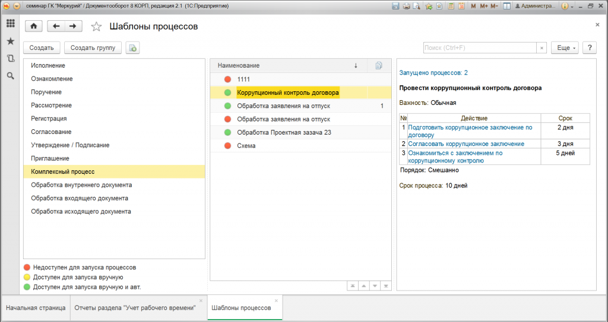Viewport: 608px width, 322px height.
Task: Open the Еще dropdown menu
Action: 565,48
